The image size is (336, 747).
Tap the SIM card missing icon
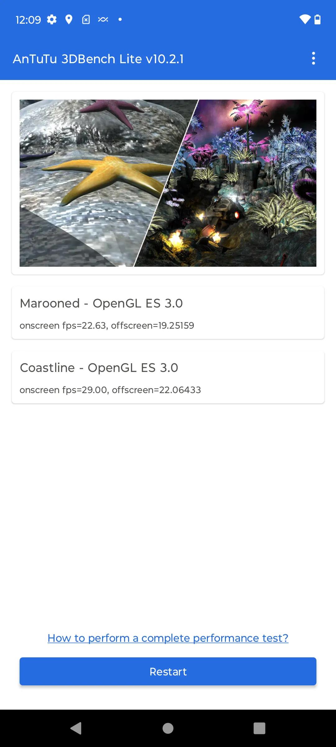click(86, 20)
